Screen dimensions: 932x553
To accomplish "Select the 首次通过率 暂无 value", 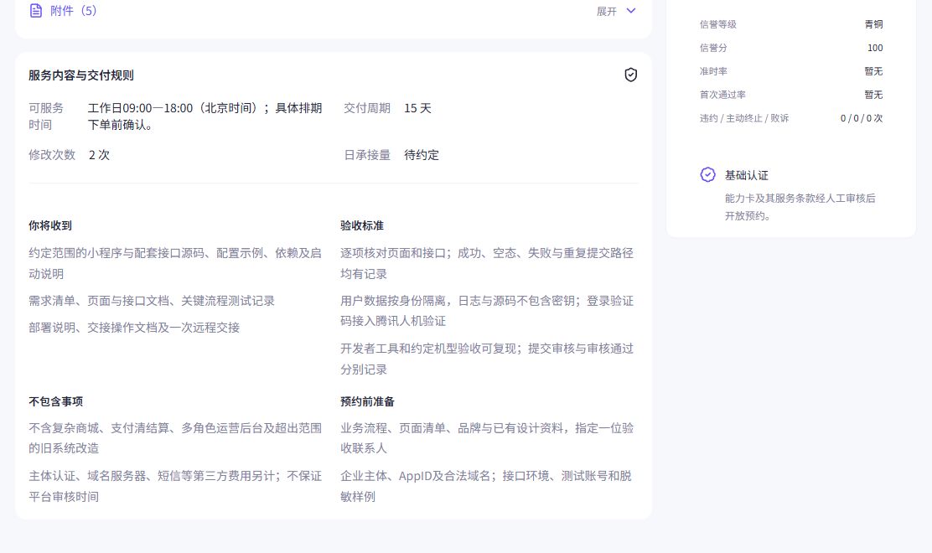I will point(873,95).
